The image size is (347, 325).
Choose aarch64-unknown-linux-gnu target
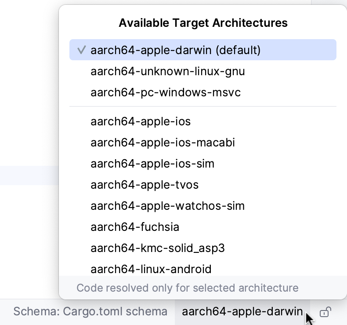pos(167,71)
